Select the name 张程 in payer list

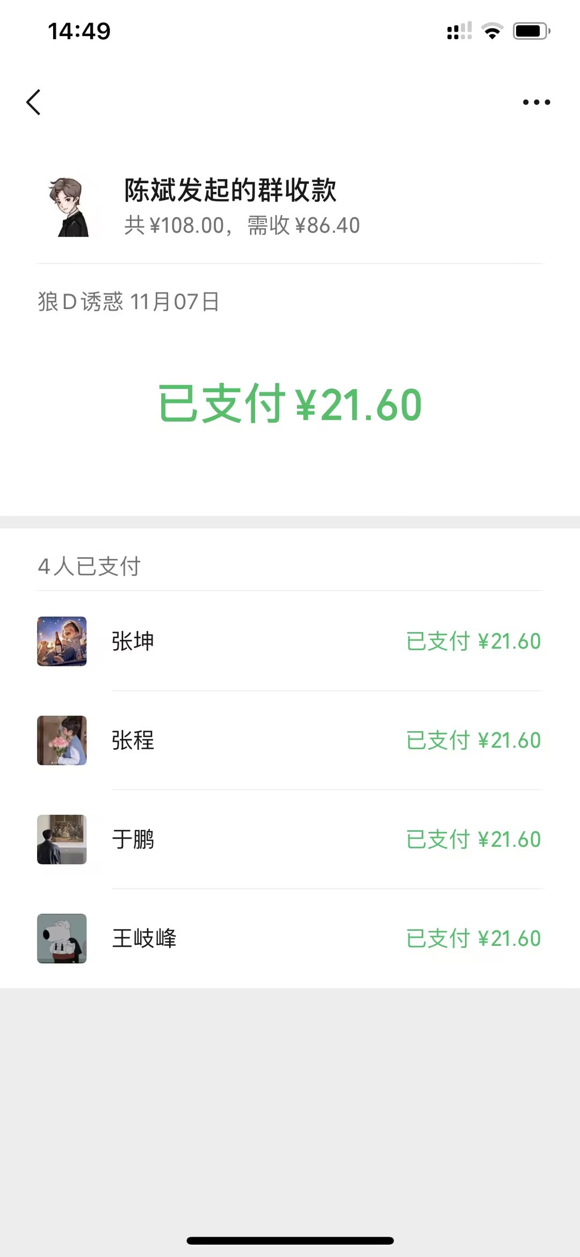133,740
